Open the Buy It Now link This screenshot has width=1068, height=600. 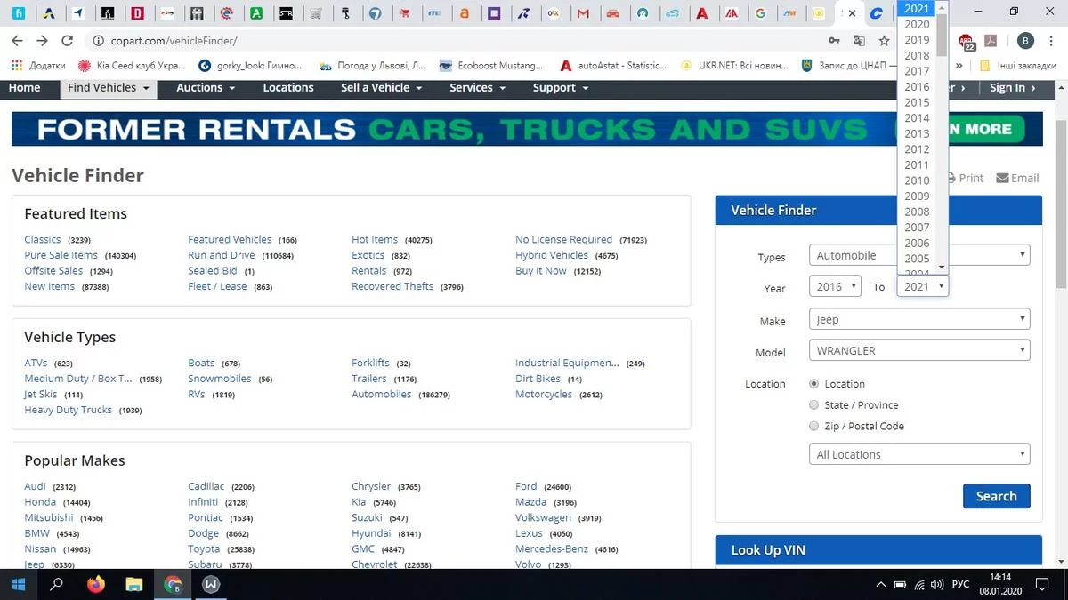[541, 270]
